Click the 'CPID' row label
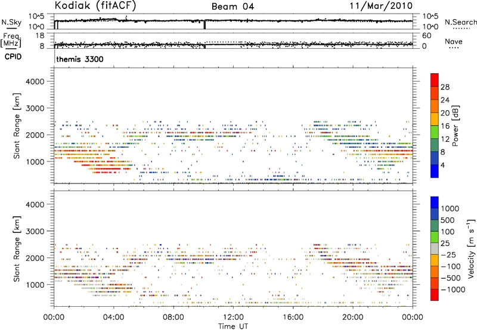Screen dimensions: 477x330 (13, 57)
